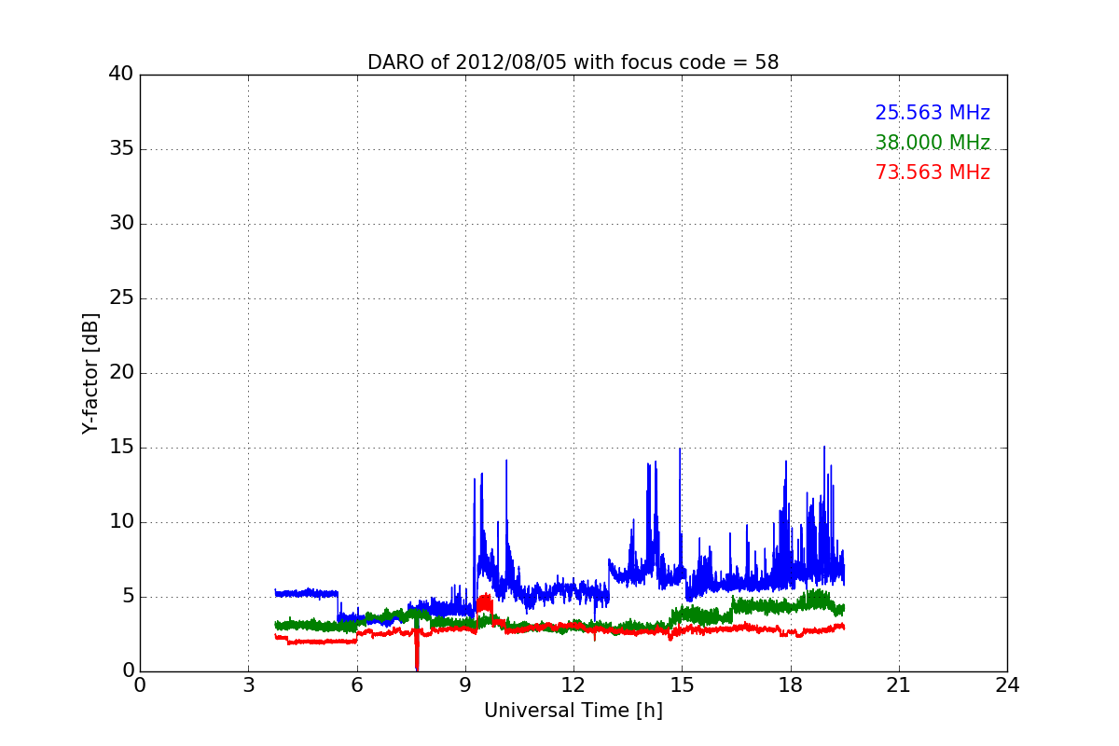Click the x-axis tick label 12
This screenshot has height=746, width=1119.
coord(573,685)
